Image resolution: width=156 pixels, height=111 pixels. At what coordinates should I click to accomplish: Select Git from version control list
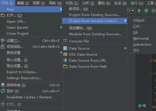coord(135,32)
